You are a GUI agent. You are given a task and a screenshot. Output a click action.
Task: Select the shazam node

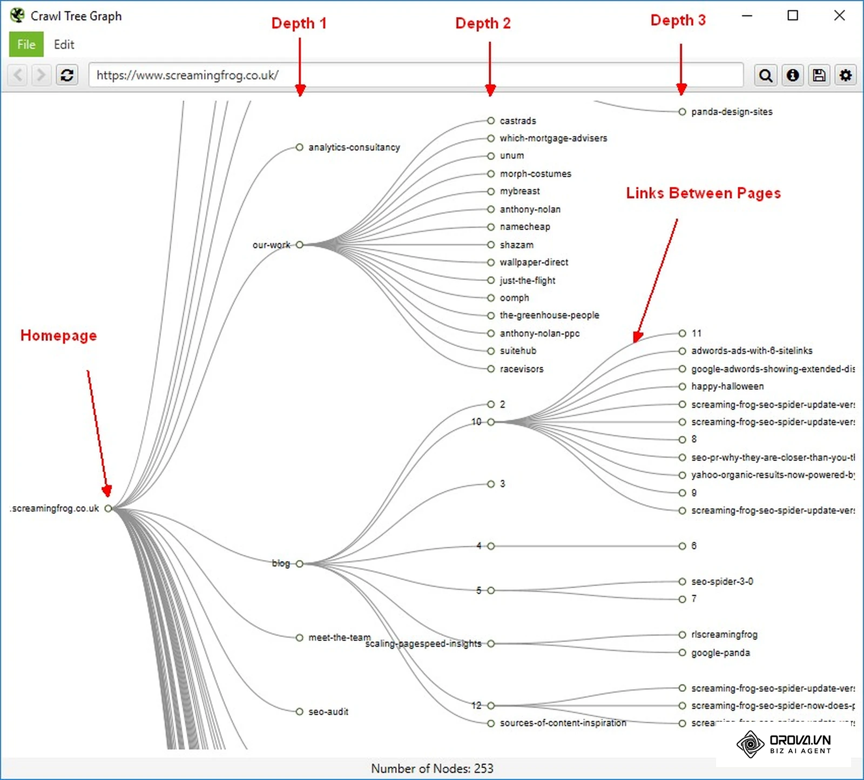pyautogui.click(x=491, y=245)
